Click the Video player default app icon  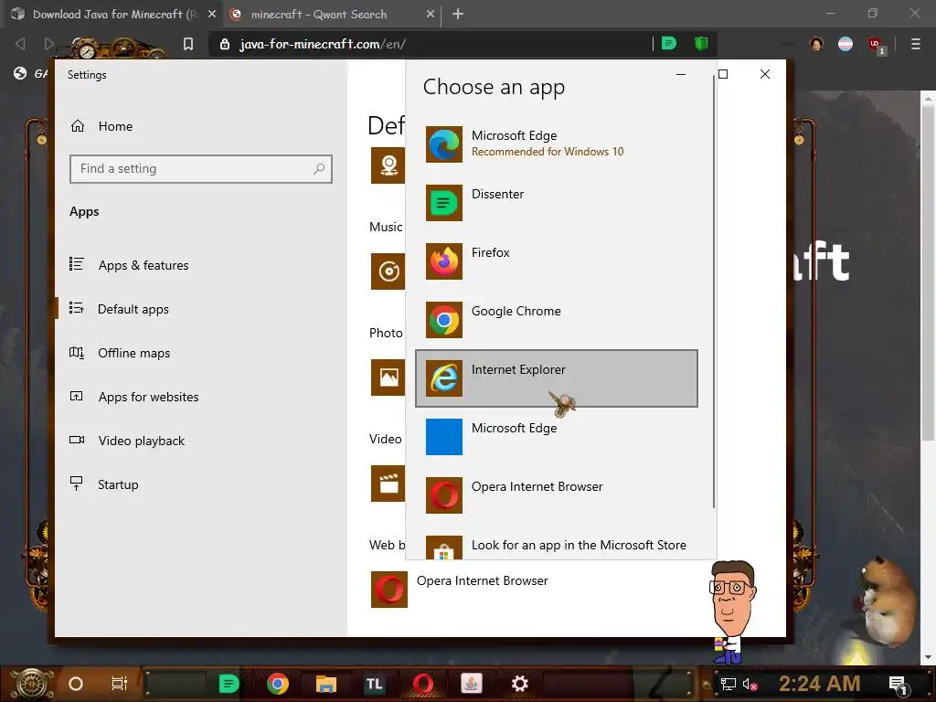pos(388,484)
